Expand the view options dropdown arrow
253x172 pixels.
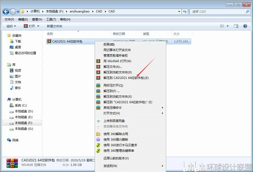click(x=227, y=26)
